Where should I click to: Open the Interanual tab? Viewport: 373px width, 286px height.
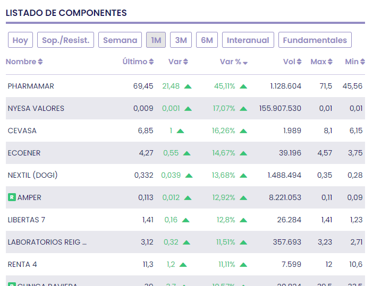(248, 40)
